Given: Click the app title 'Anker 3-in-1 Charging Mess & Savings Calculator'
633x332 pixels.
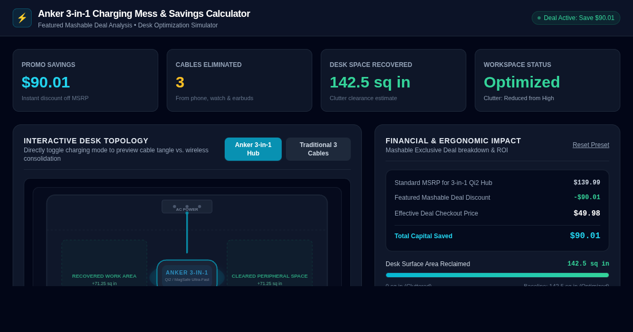Looking at the screenshot, I should tap(144, 14).
